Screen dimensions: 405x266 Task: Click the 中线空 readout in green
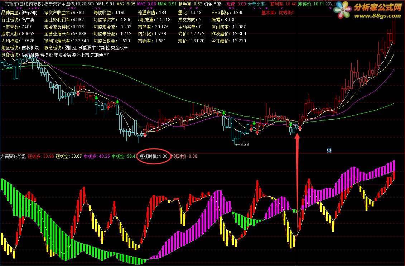coord(124,156)
